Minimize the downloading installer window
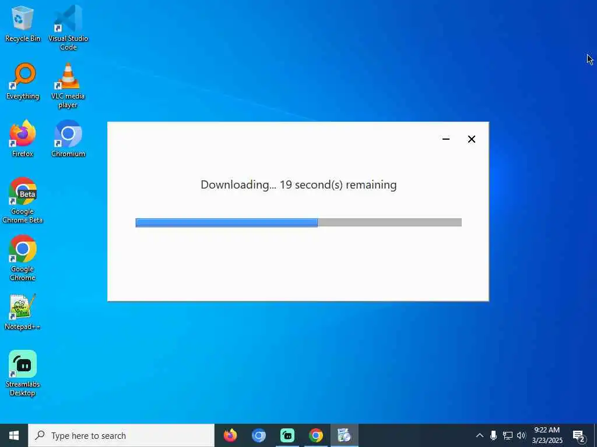597x447 pixels. pos(446,139)
